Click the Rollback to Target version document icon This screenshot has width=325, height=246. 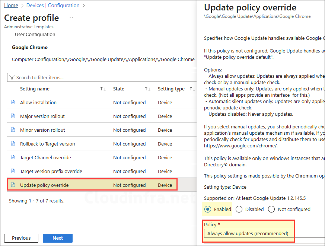(x=13, y=144)
